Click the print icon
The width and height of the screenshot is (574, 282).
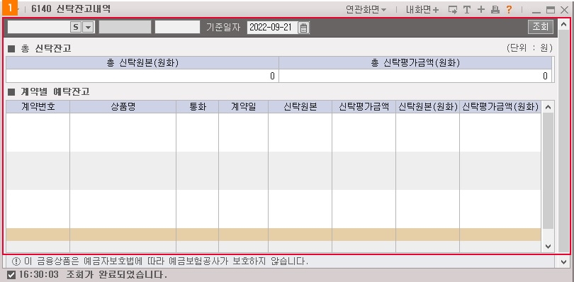495,10
